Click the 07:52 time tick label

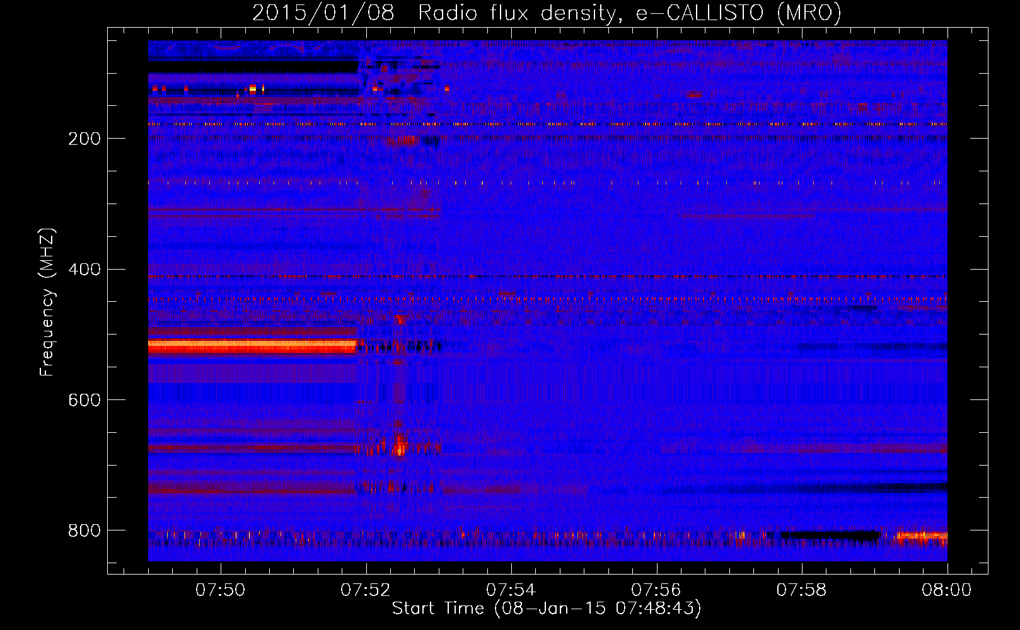365,590
